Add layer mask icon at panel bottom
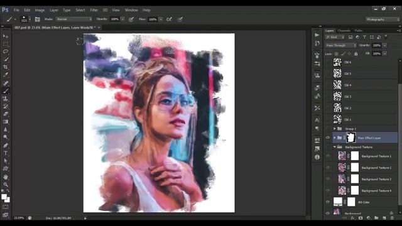Image resolution: width=402 pixels, height=226 pixels. click(361, 218)
